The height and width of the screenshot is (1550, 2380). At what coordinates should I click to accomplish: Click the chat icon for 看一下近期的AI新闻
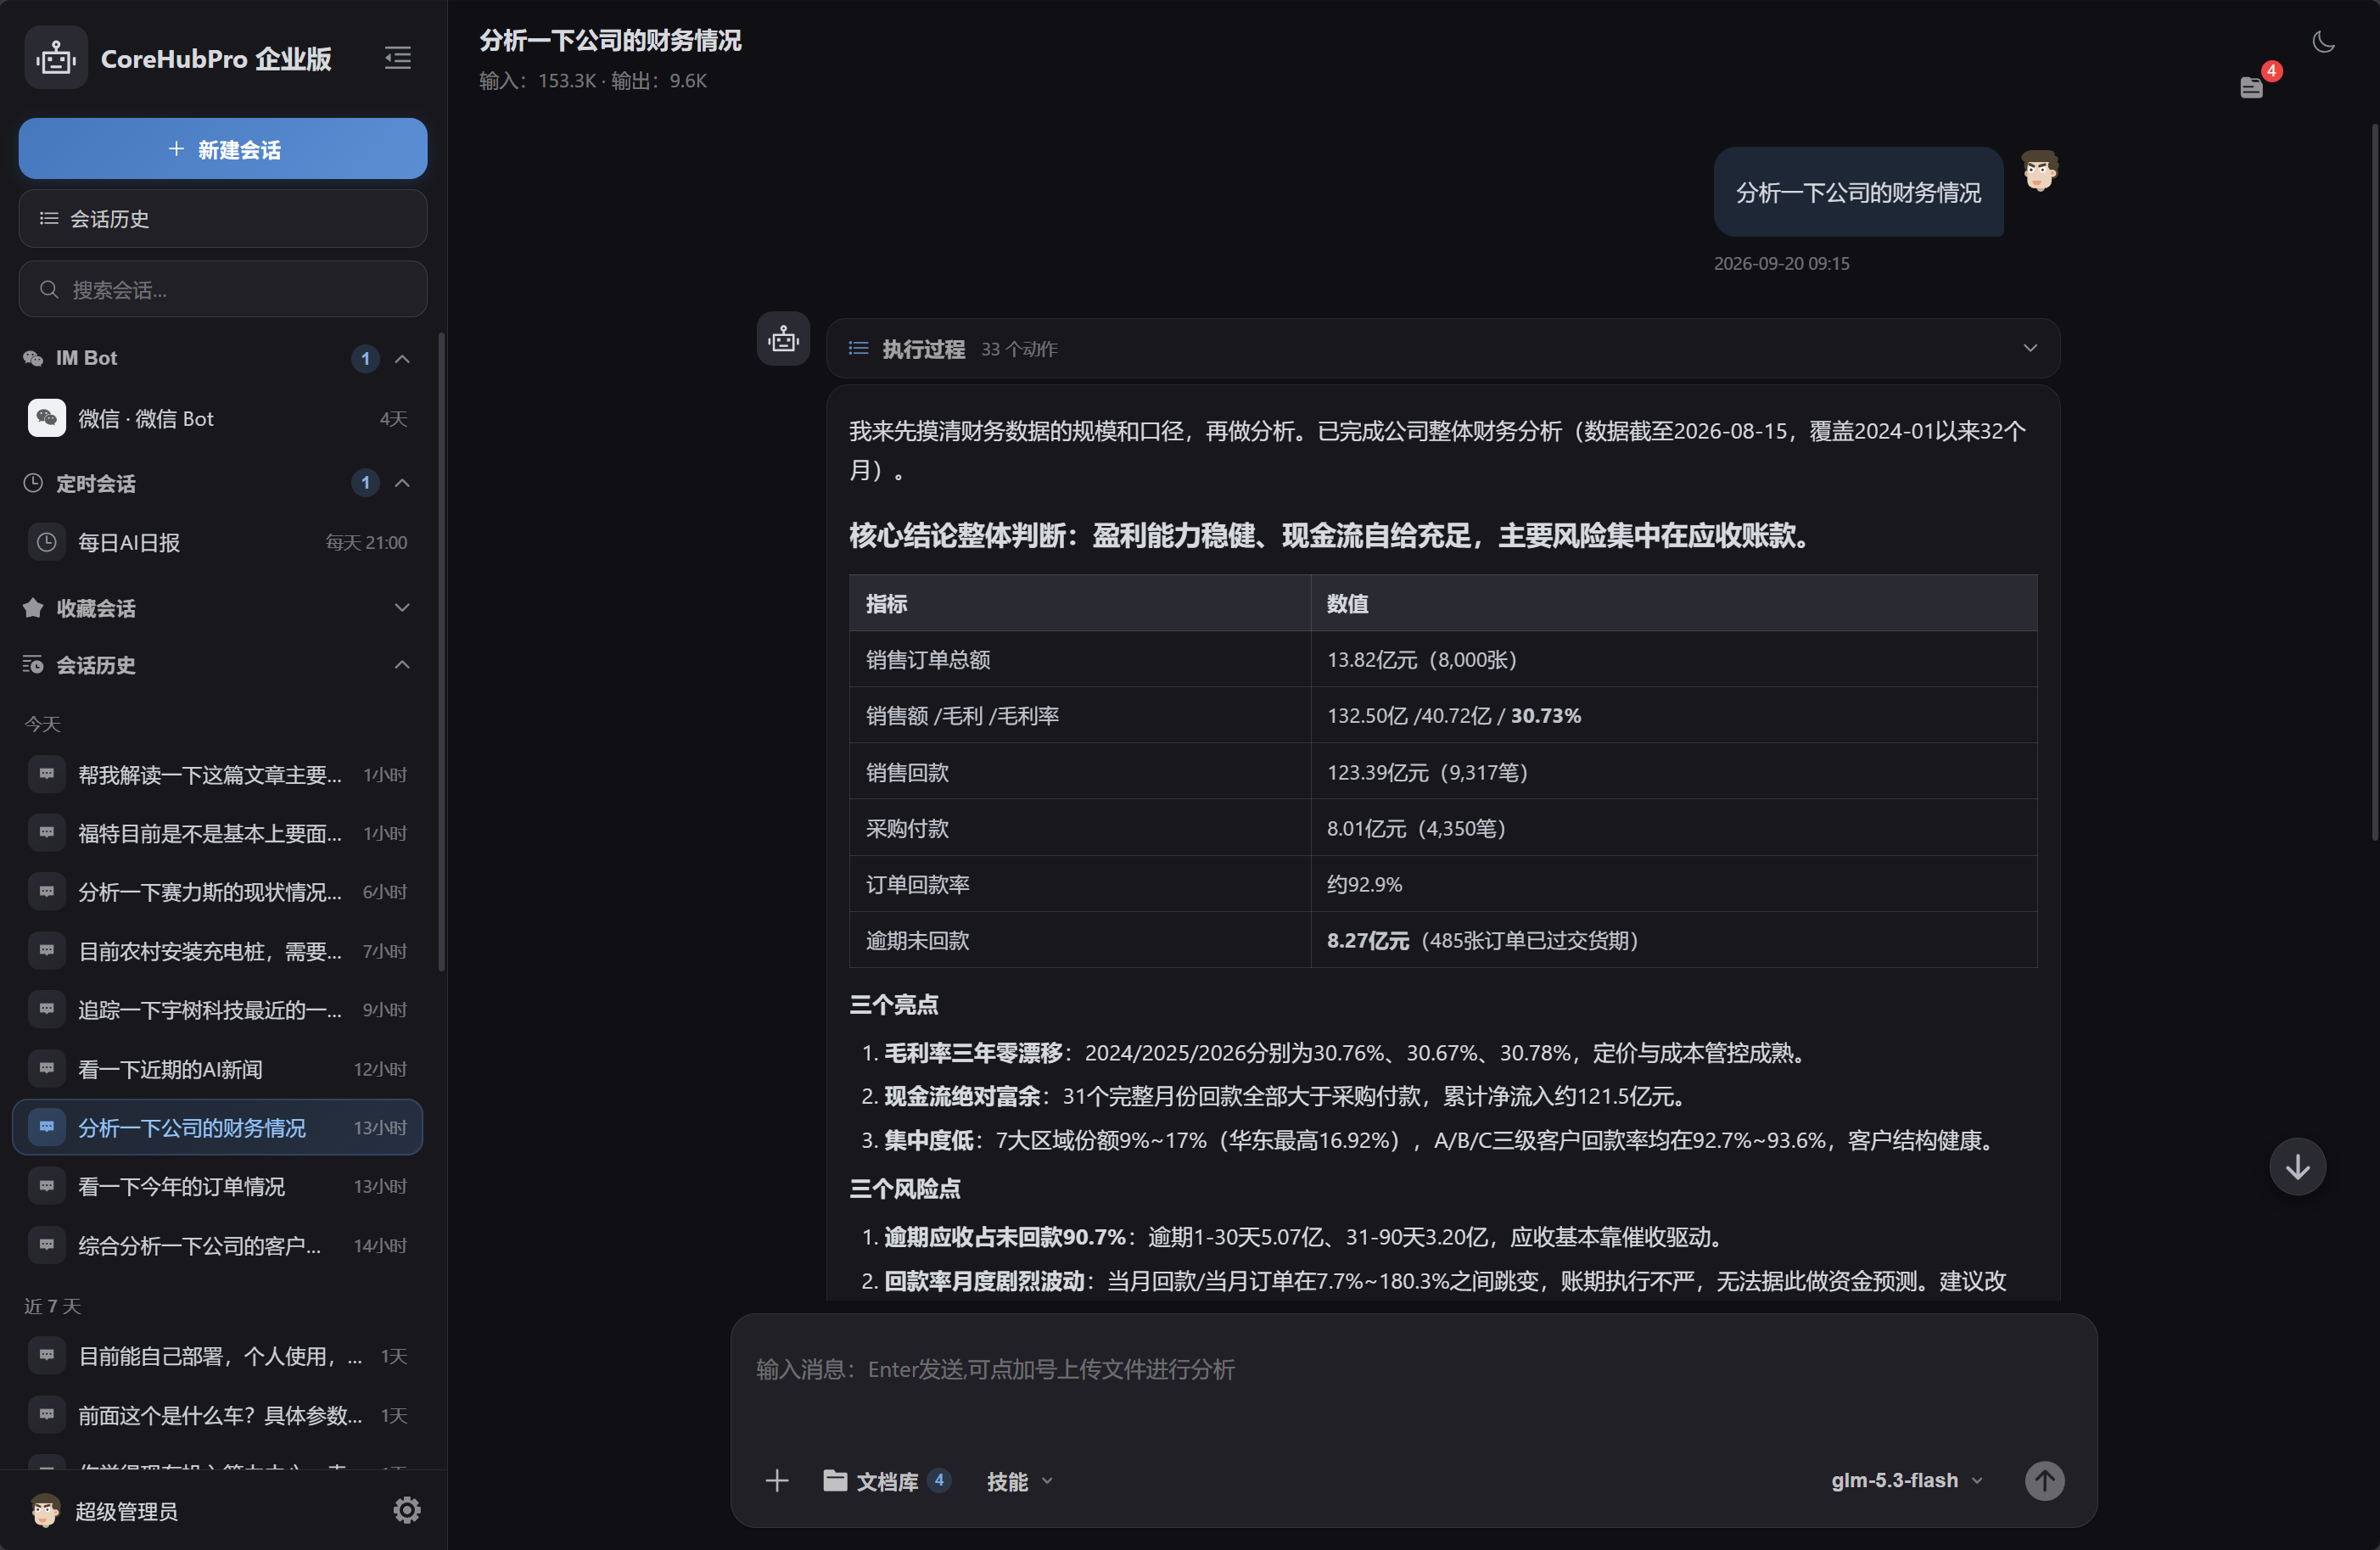point(47,1068)
